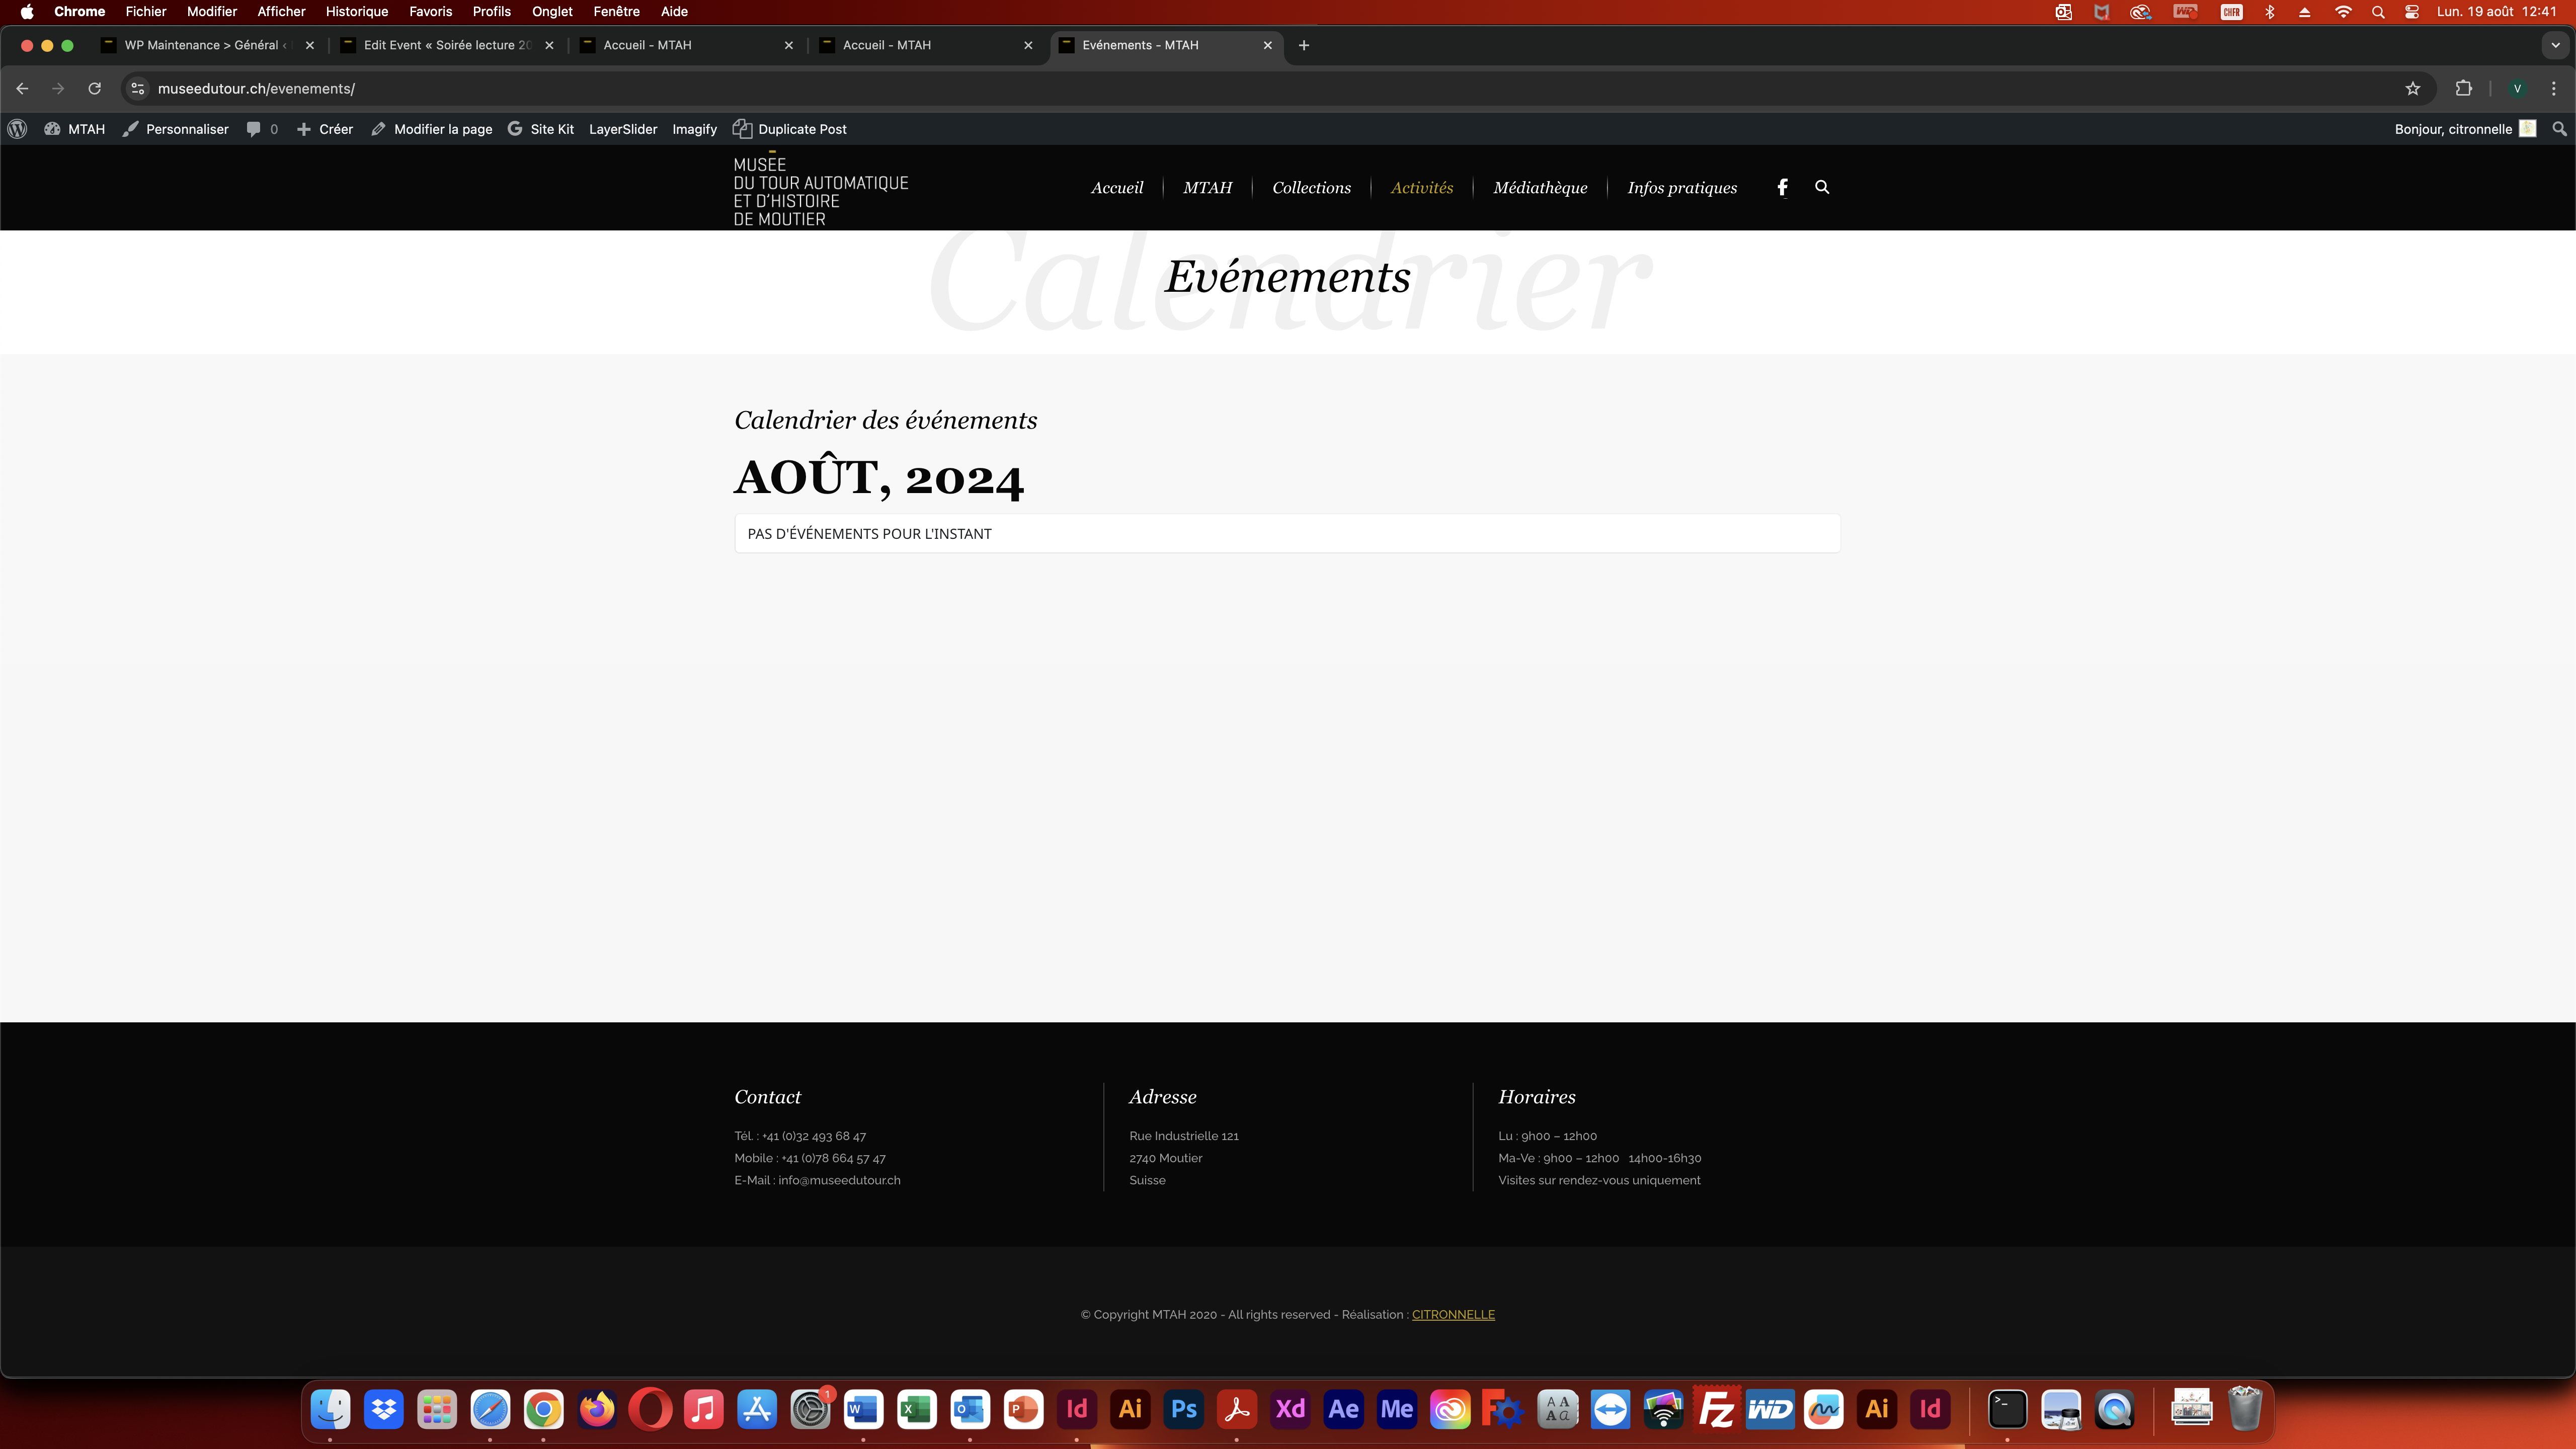Reload the museedutour.ch page

[x=94, y=88]
